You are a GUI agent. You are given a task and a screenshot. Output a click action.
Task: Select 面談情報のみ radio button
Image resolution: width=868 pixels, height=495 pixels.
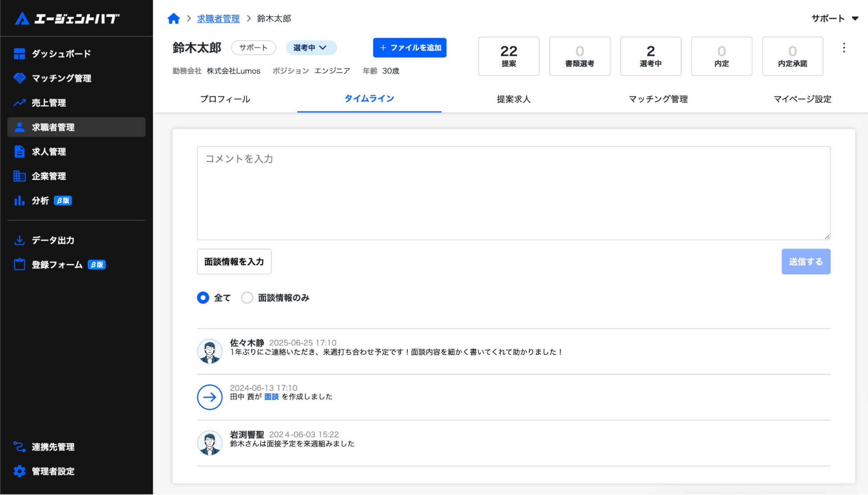247,298
